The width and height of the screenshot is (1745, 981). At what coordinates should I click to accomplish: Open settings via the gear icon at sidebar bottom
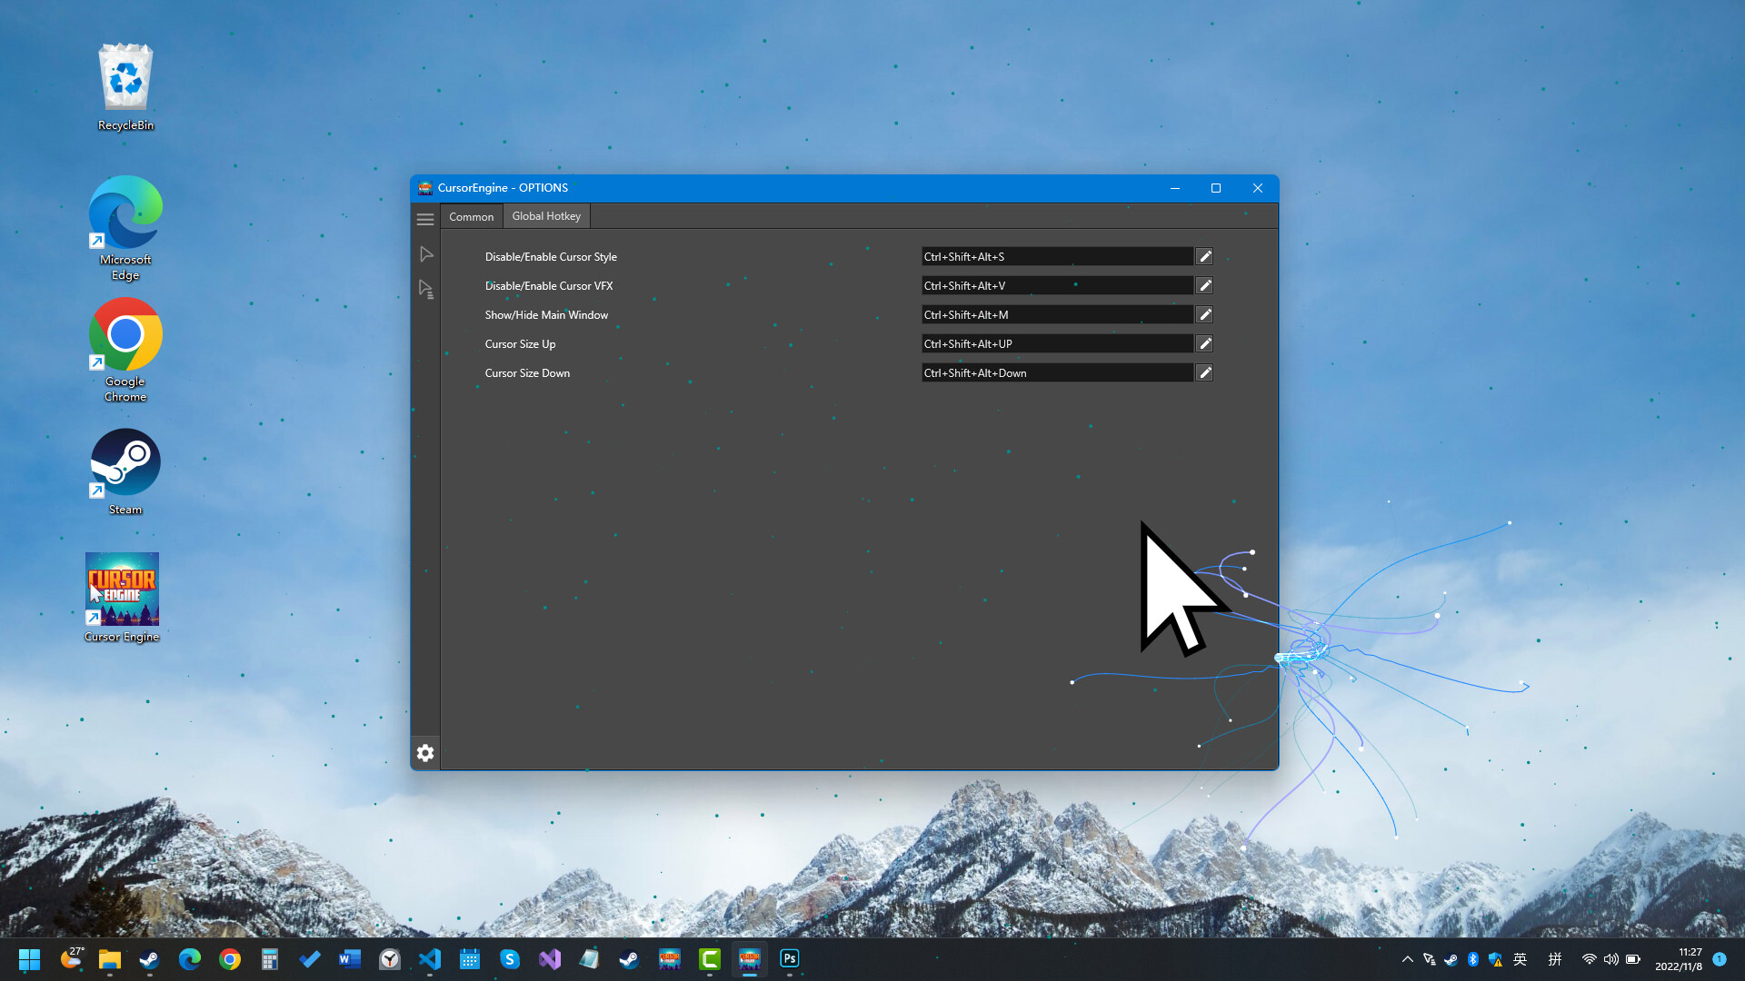(x=425, y=752)
